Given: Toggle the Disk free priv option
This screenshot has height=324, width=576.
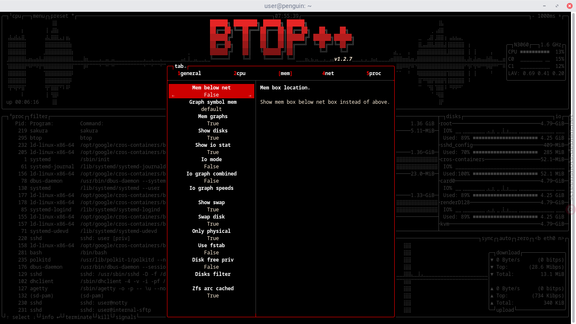Looking at the screenshot, I should tap(212, 263).
